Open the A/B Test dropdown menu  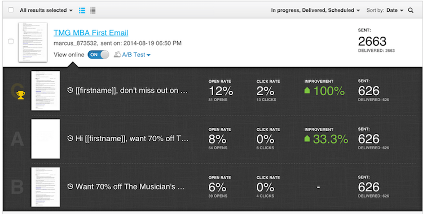point(136,55)
